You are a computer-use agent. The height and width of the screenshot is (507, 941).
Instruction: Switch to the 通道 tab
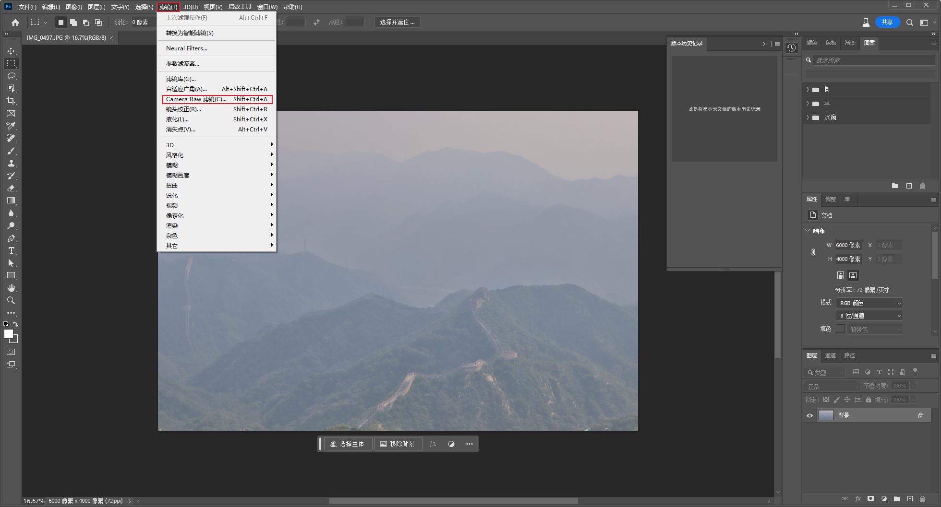pos(831,355)
